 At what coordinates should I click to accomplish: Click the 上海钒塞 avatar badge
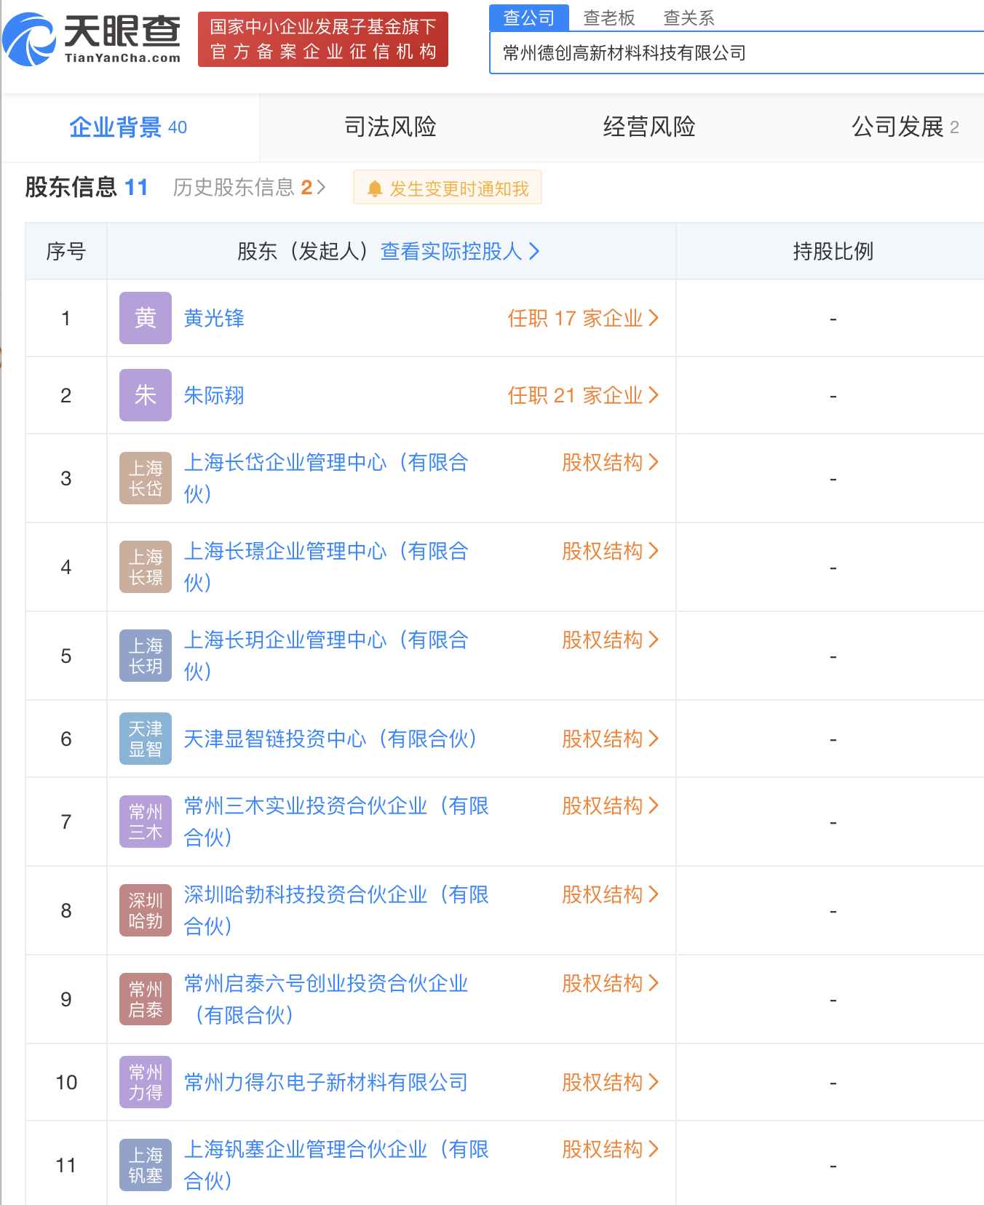point(146,1165)
